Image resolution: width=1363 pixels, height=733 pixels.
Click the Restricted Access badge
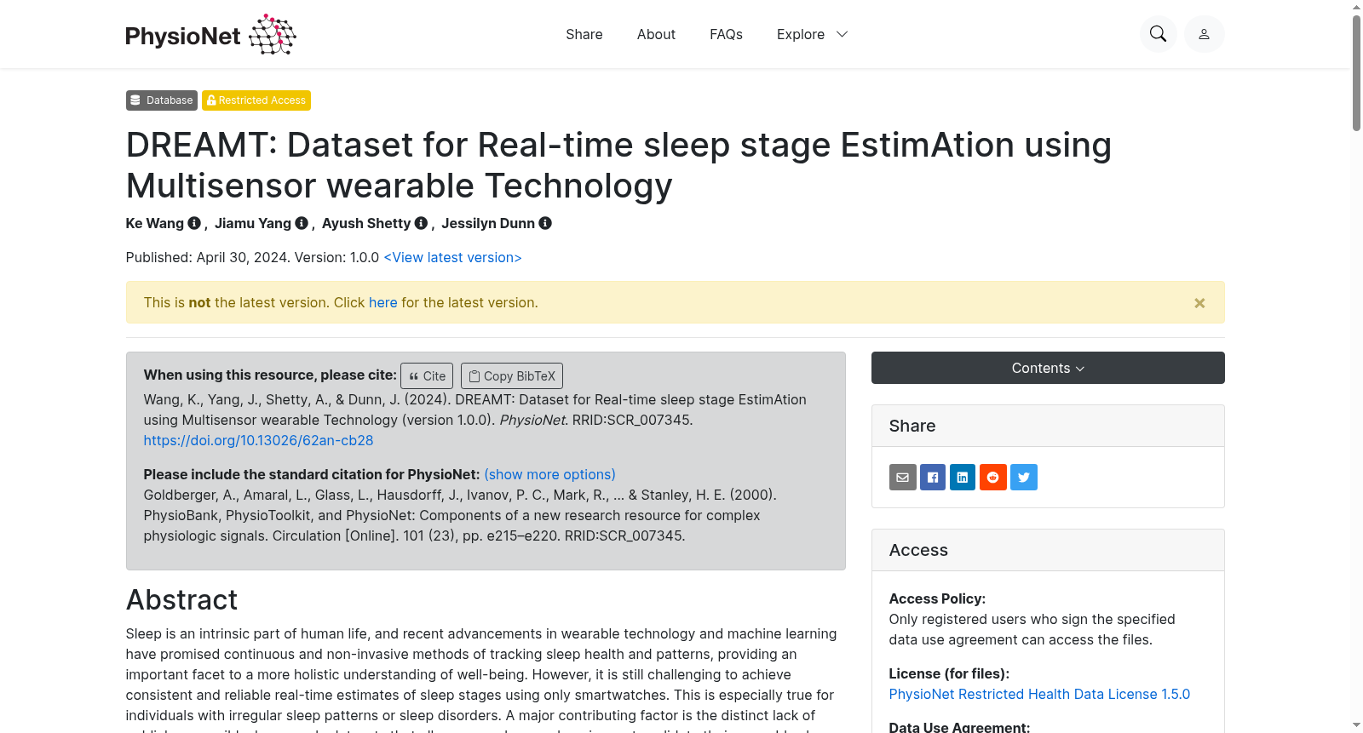[256, 100]
